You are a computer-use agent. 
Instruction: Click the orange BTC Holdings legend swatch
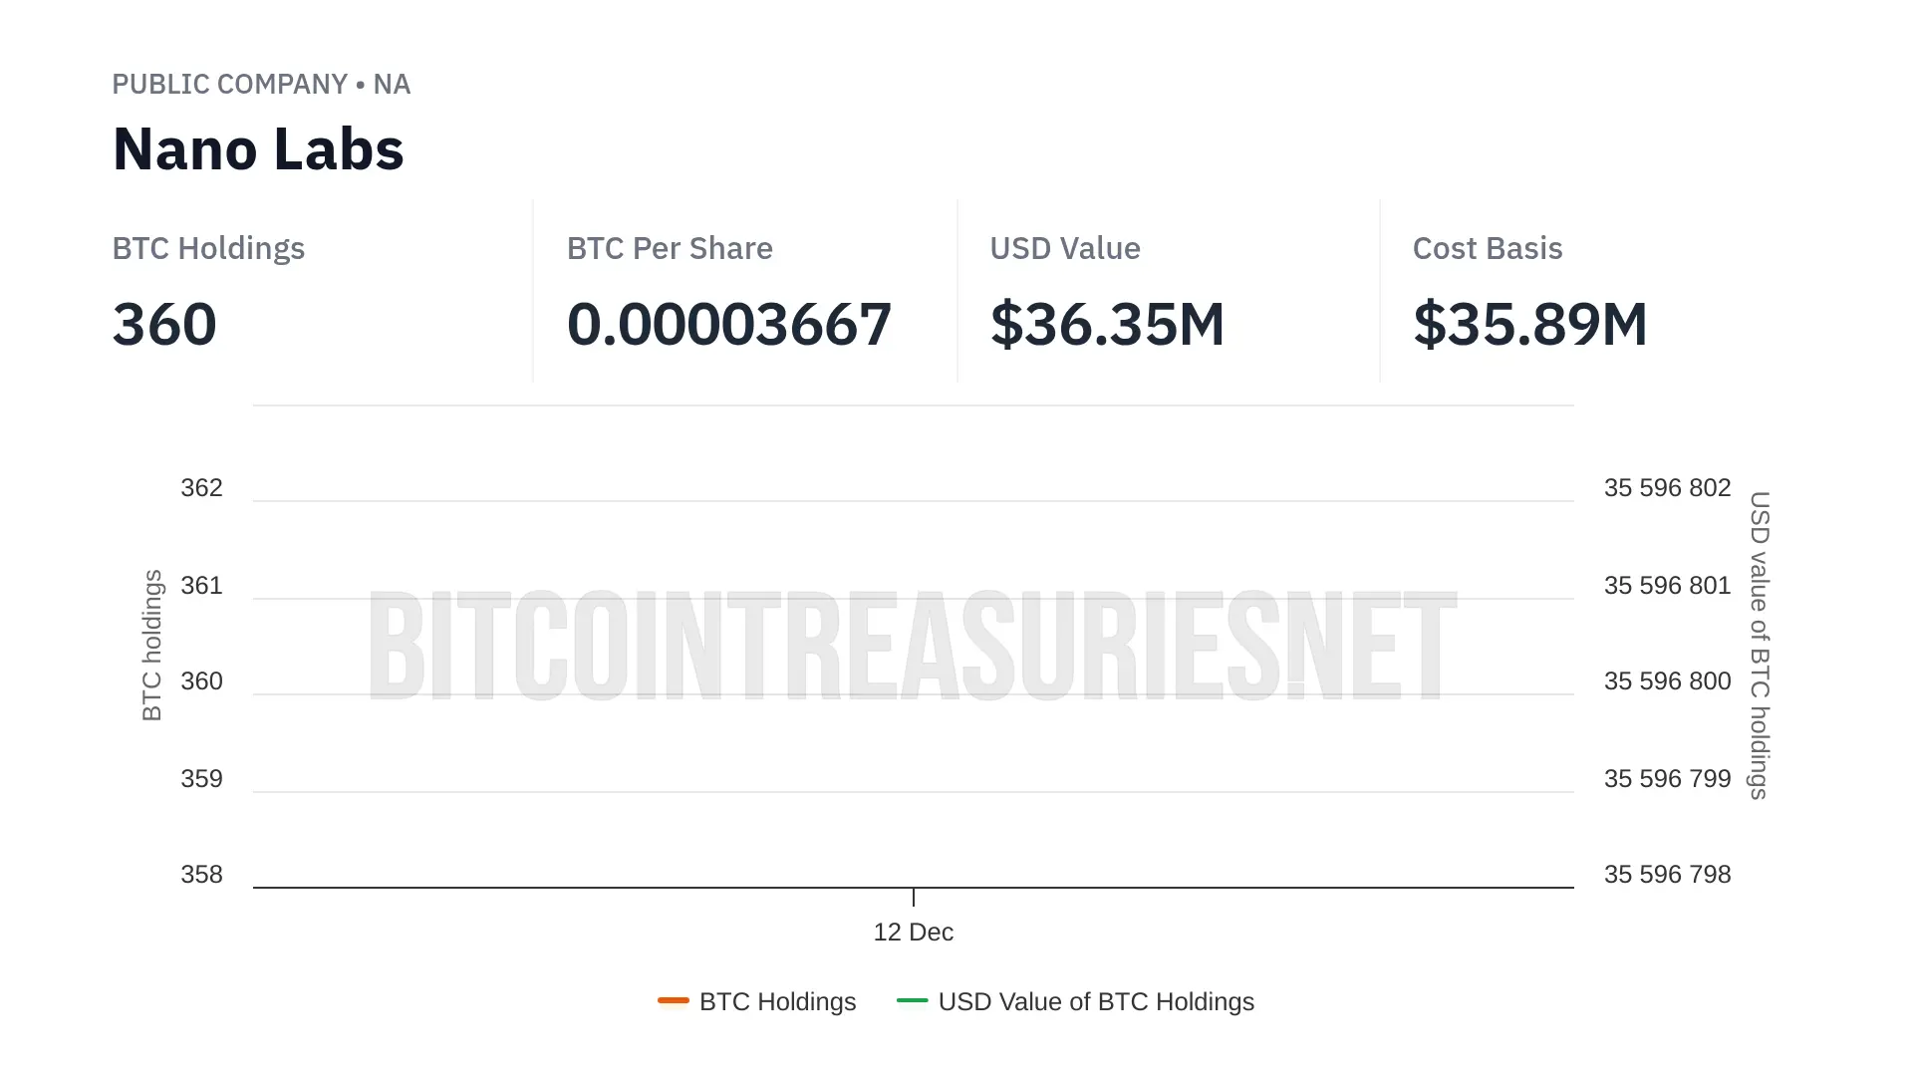(x=674, y=1000)
